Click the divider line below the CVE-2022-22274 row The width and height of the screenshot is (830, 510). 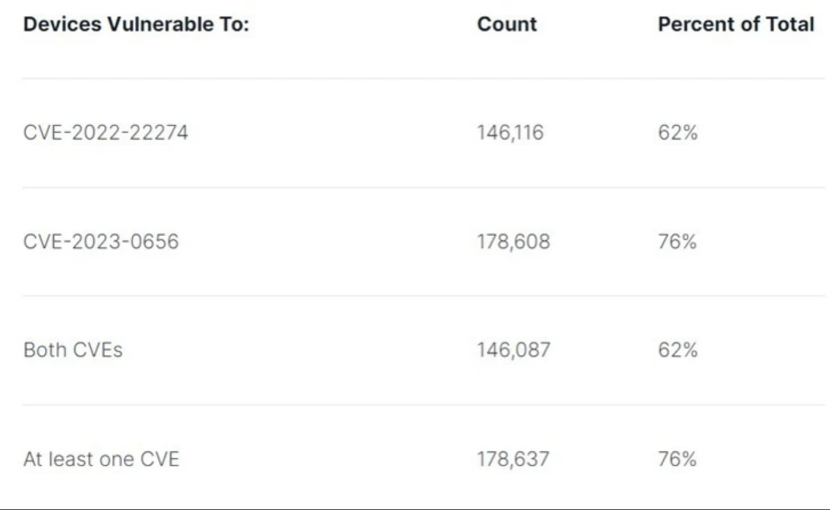click(423, 187)
